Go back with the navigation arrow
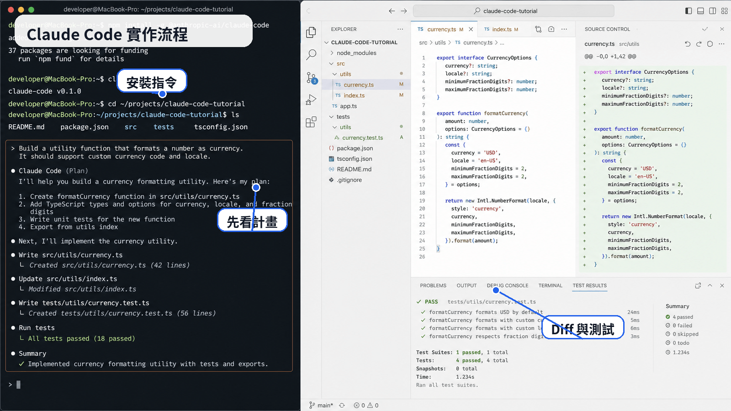 [392, 11]
